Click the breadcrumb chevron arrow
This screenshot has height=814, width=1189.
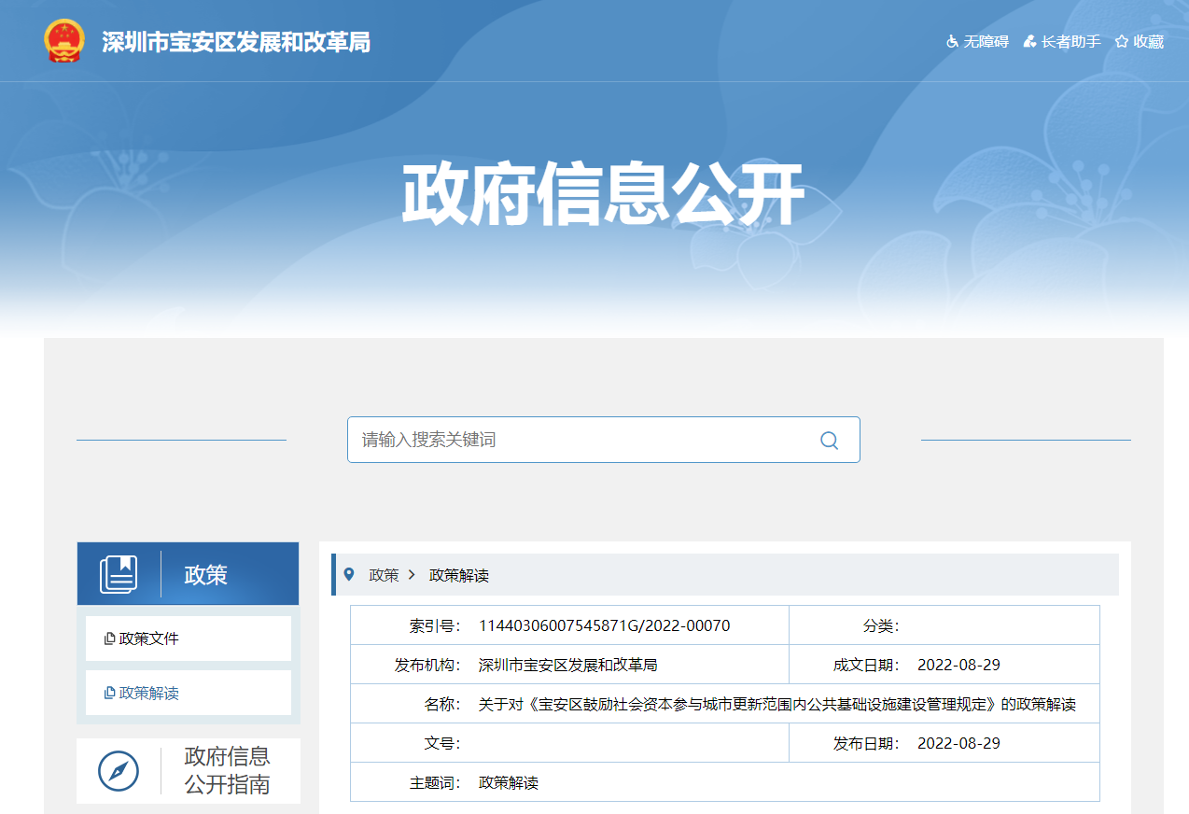[412, 575]
